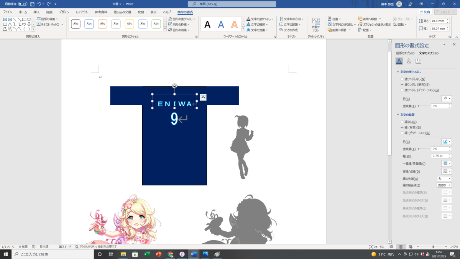This screenshot has height=259, width=460.
Task: Select 線なし radio under text outline
Action: [x=402, y=122]
